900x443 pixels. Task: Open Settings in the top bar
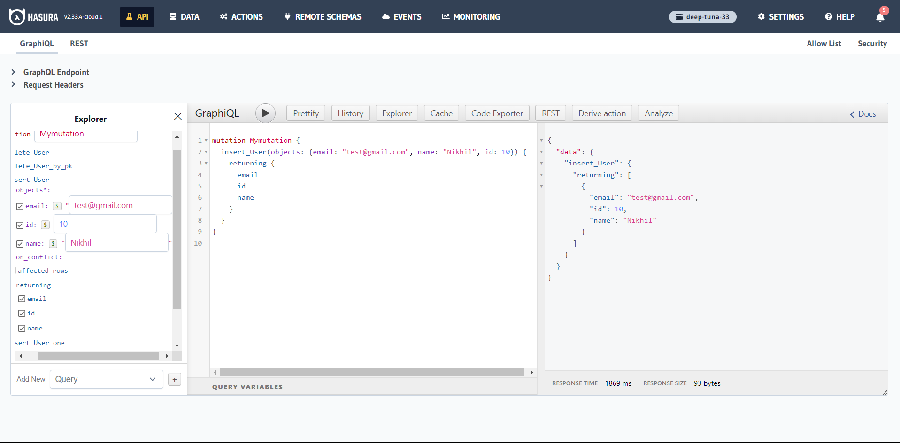(x=781, y=17)
